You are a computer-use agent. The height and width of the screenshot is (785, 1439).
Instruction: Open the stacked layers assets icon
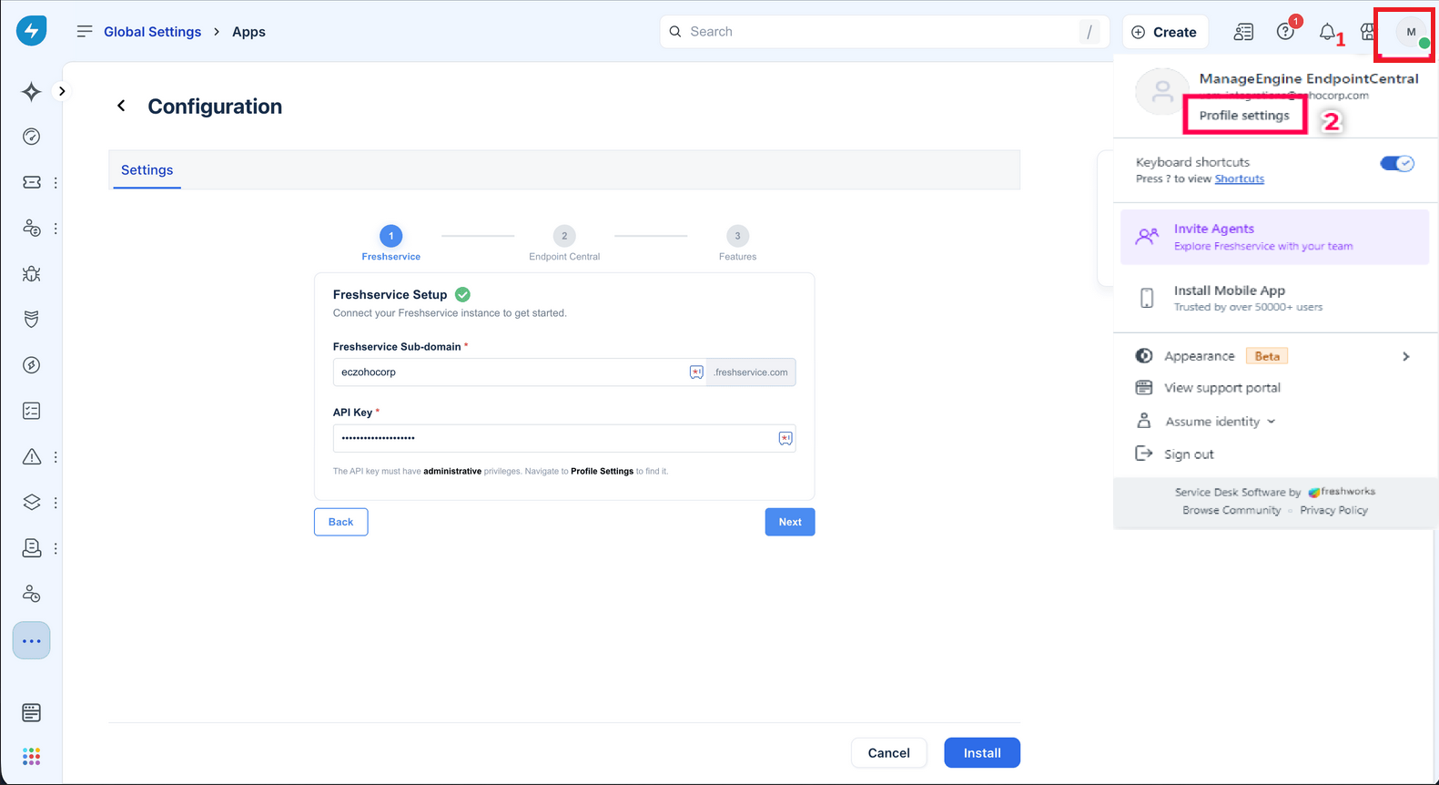[x=32, y=502]
